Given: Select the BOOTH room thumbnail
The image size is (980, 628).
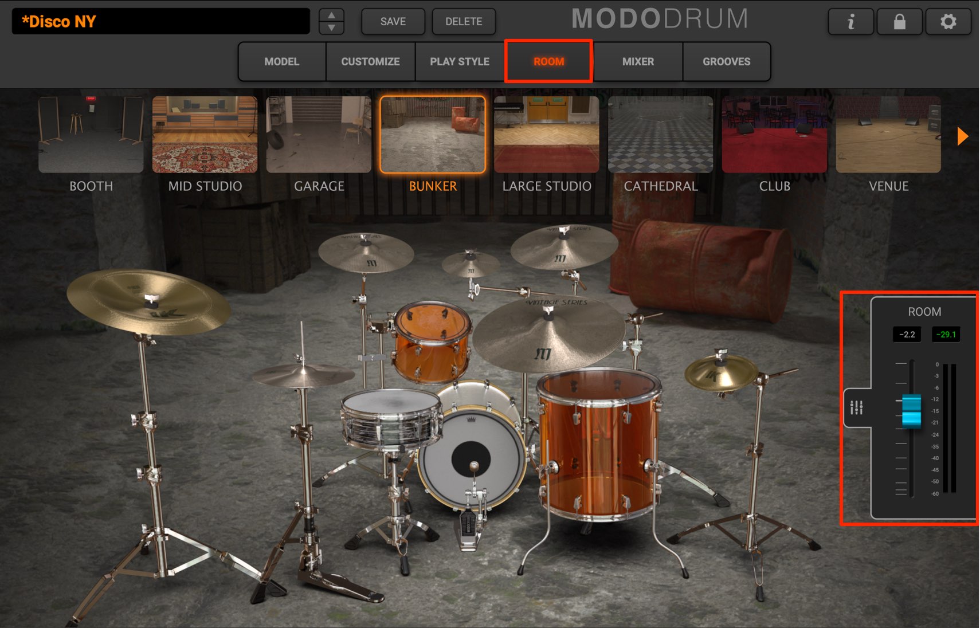Looking at the screenshot, I should [91, 135].
